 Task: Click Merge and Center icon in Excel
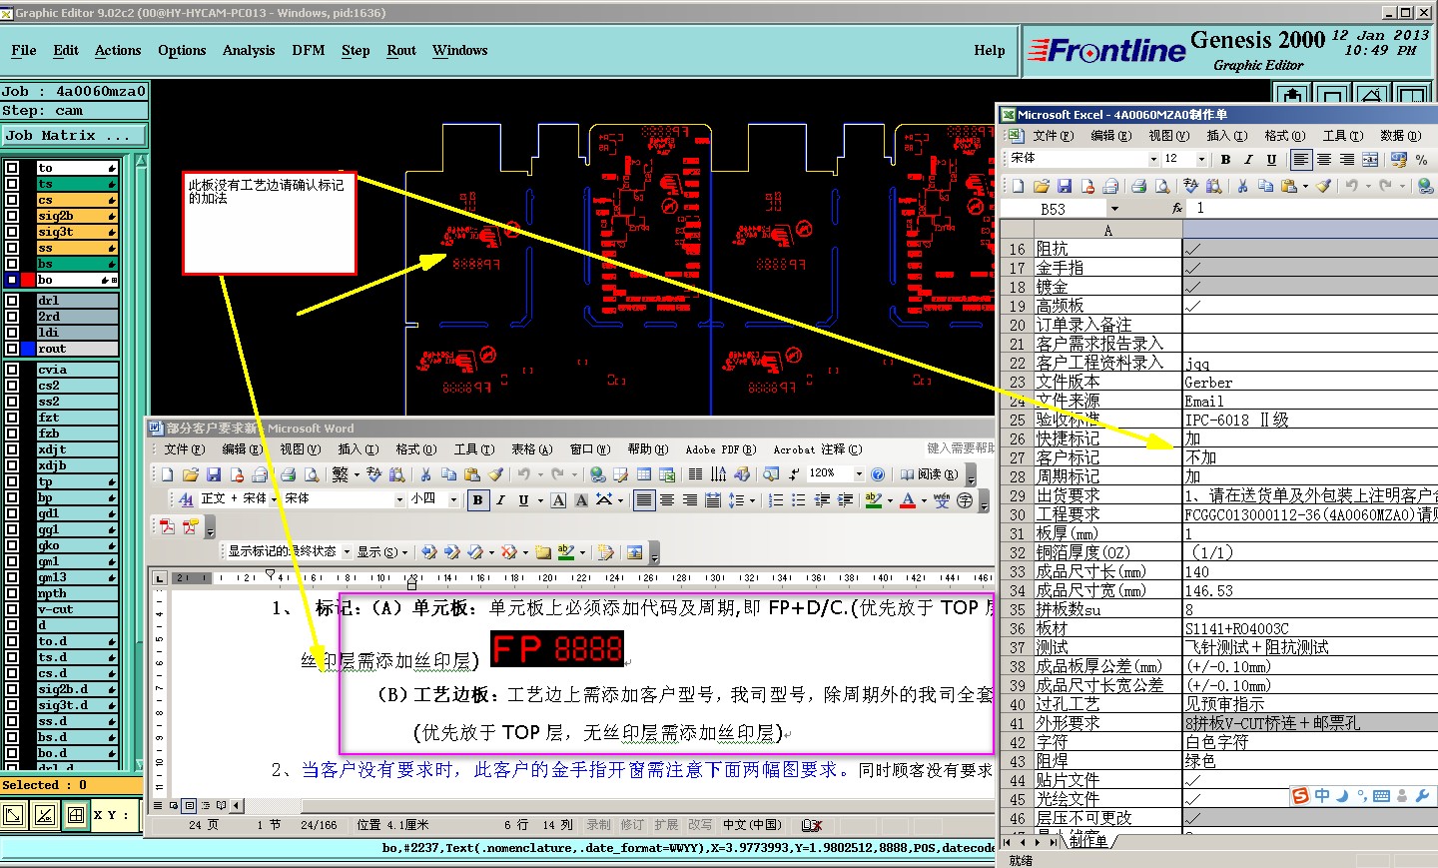[1370, 160]
